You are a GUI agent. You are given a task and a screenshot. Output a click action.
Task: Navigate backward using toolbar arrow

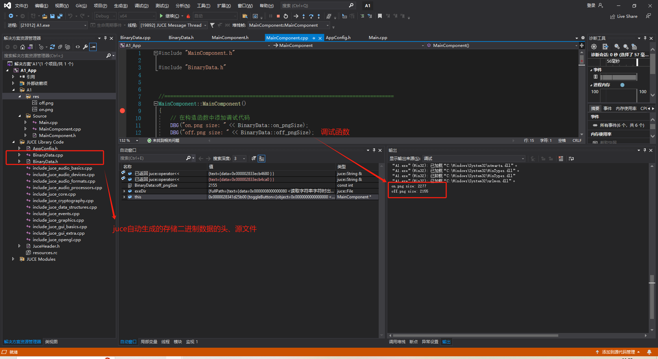point(11,16)
